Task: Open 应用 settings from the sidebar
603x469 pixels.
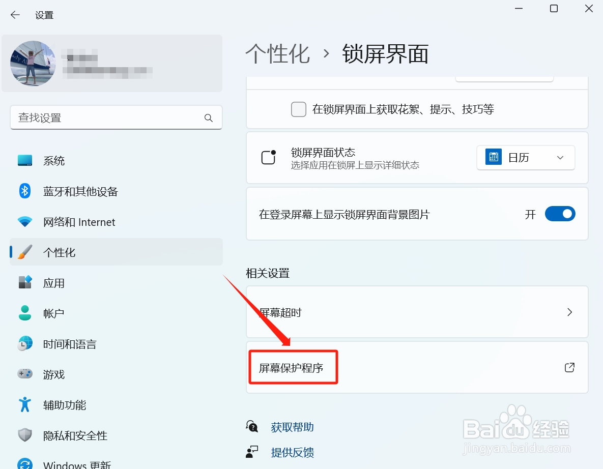Action: pyautogui.click(x=54, y=283)
